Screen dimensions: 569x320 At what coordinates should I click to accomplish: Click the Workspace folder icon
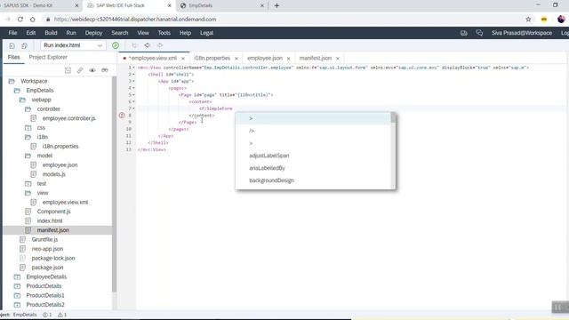tap(12, 81)
